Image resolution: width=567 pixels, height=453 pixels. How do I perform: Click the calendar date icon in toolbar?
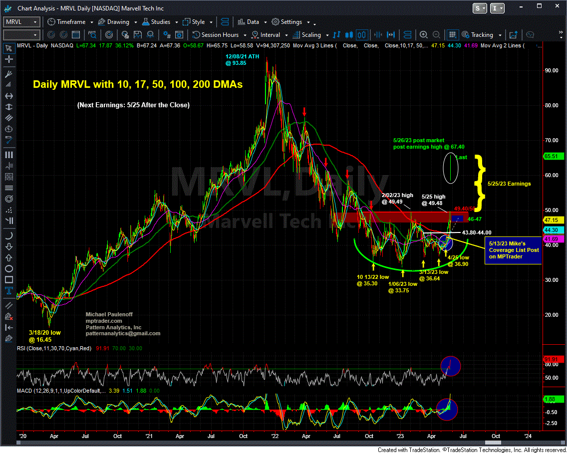76,35
